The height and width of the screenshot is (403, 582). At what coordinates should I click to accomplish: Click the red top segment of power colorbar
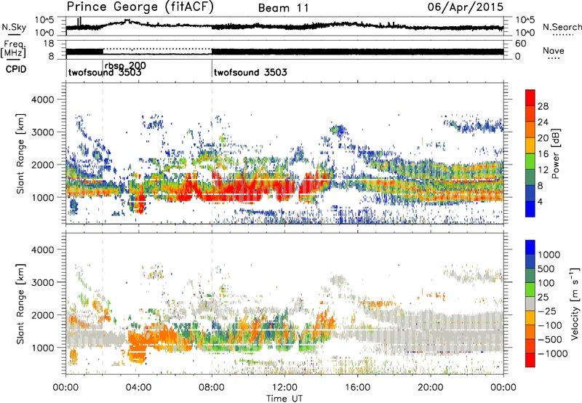(x=530, y=97)
